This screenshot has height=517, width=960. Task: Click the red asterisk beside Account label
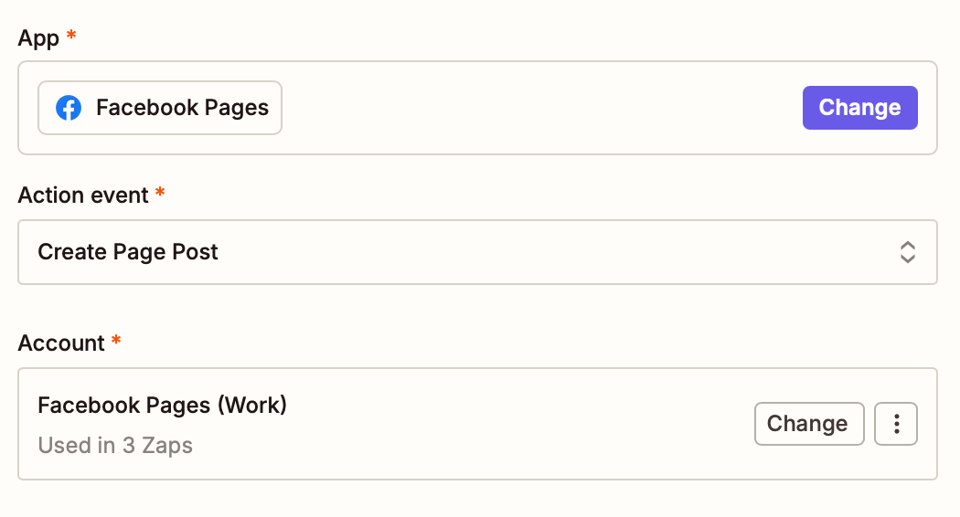[x=116, y=340]
